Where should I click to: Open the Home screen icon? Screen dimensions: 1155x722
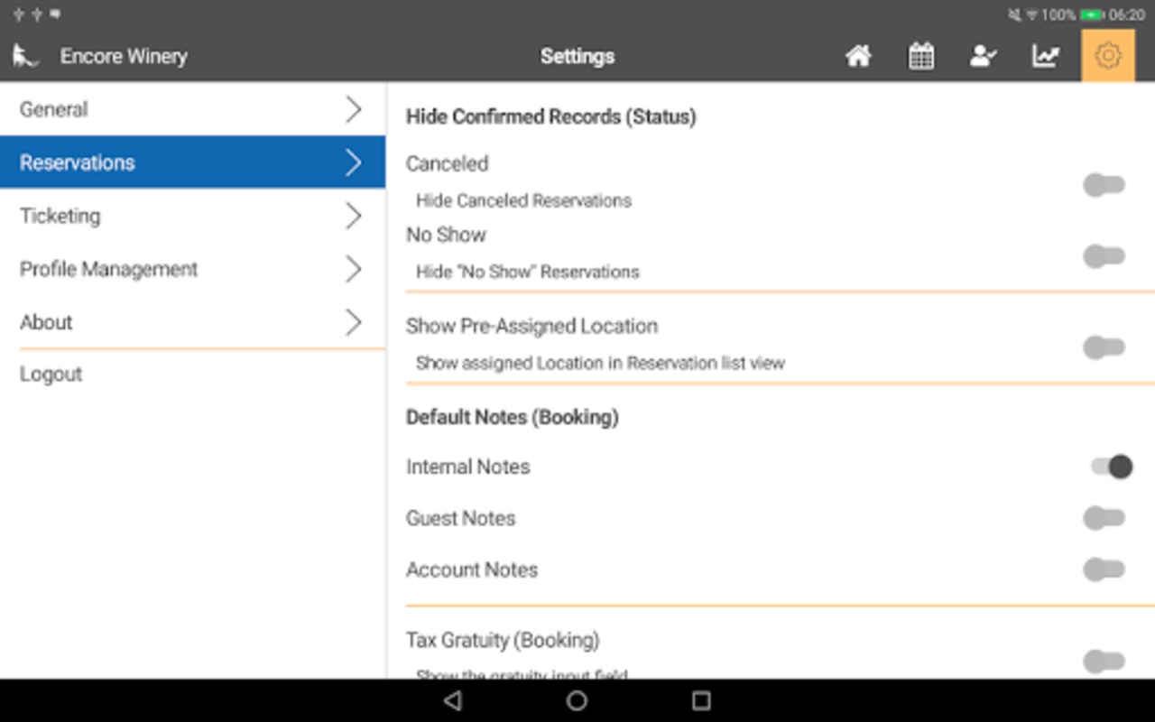pyautogui.click(x=858, y=56)
